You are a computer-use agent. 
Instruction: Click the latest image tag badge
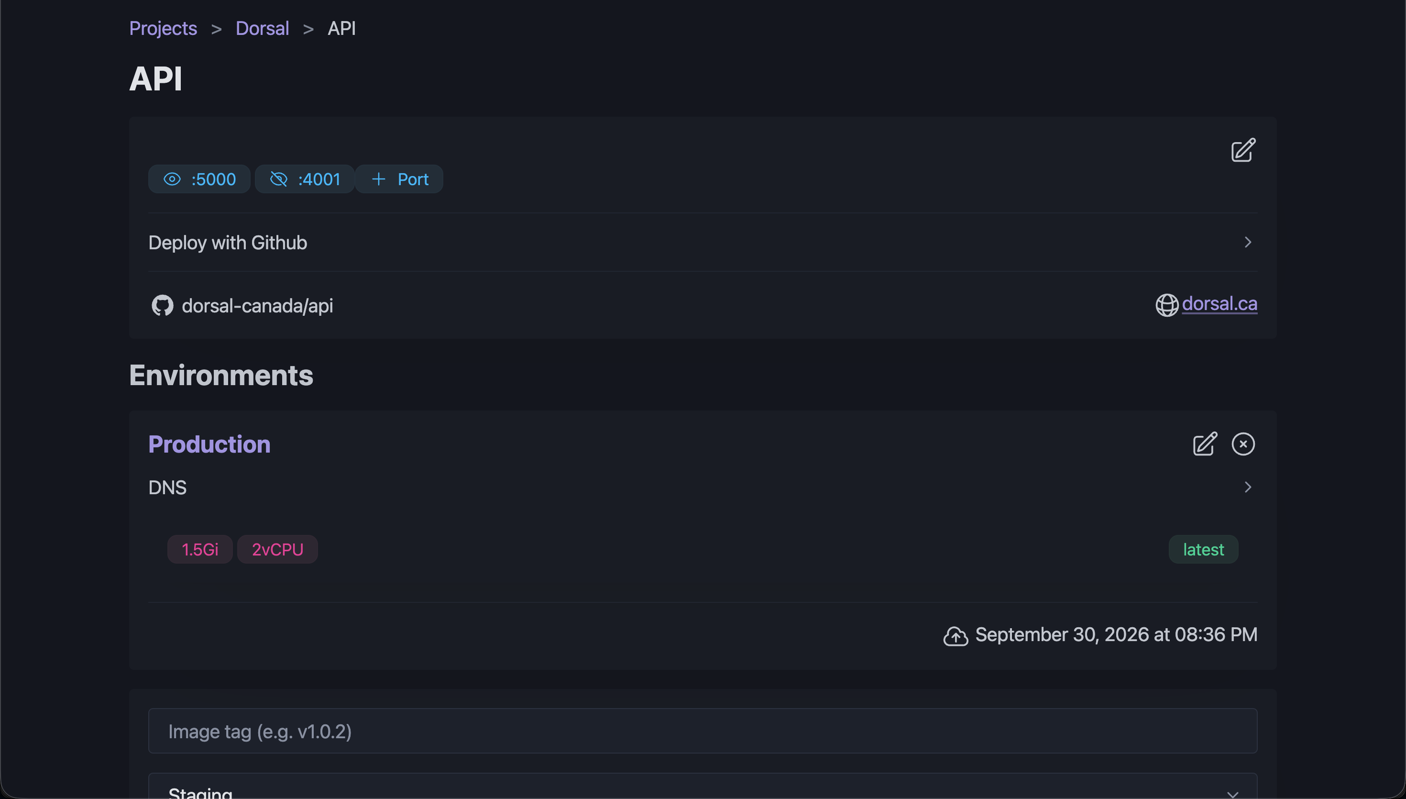coord(1203,549)
